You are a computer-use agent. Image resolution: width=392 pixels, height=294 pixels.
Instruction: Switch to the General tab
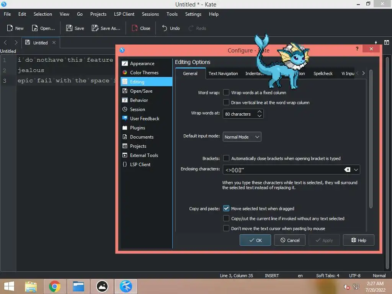(x=190, y=73)
